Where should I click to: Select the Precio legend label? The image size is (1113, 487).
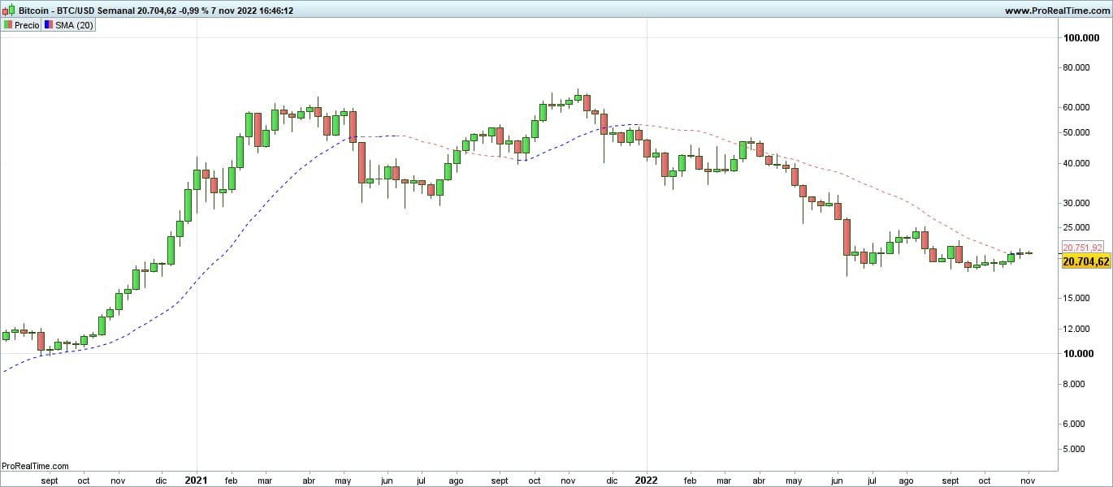(27, 25)
